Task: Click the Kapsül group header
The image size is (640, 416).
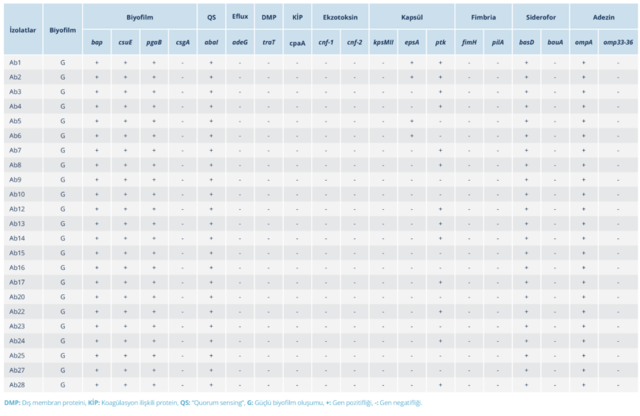Action: 412,17
